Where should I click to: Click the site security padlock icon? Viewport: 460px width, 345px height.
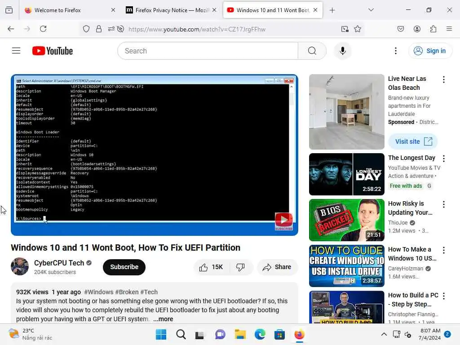99,29
